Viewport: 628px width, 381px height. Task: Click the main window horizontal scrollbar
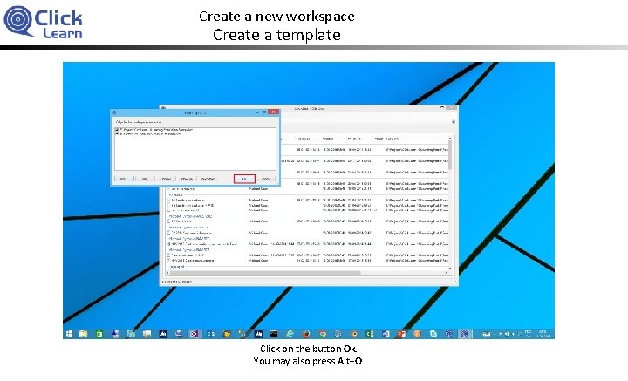coord(307,273)
